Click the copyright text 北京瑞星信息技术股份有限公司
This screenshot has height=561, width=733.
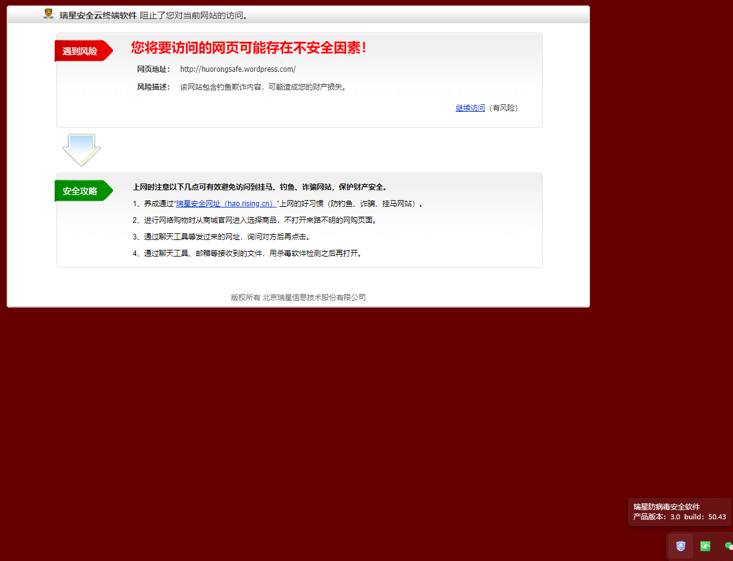(298, 297)
